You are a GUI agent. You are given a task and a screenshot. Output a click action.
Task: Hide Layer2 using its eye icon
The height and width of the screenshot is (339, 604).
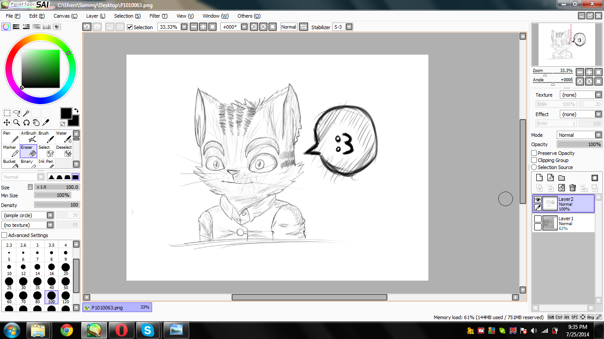click(538, 200)
